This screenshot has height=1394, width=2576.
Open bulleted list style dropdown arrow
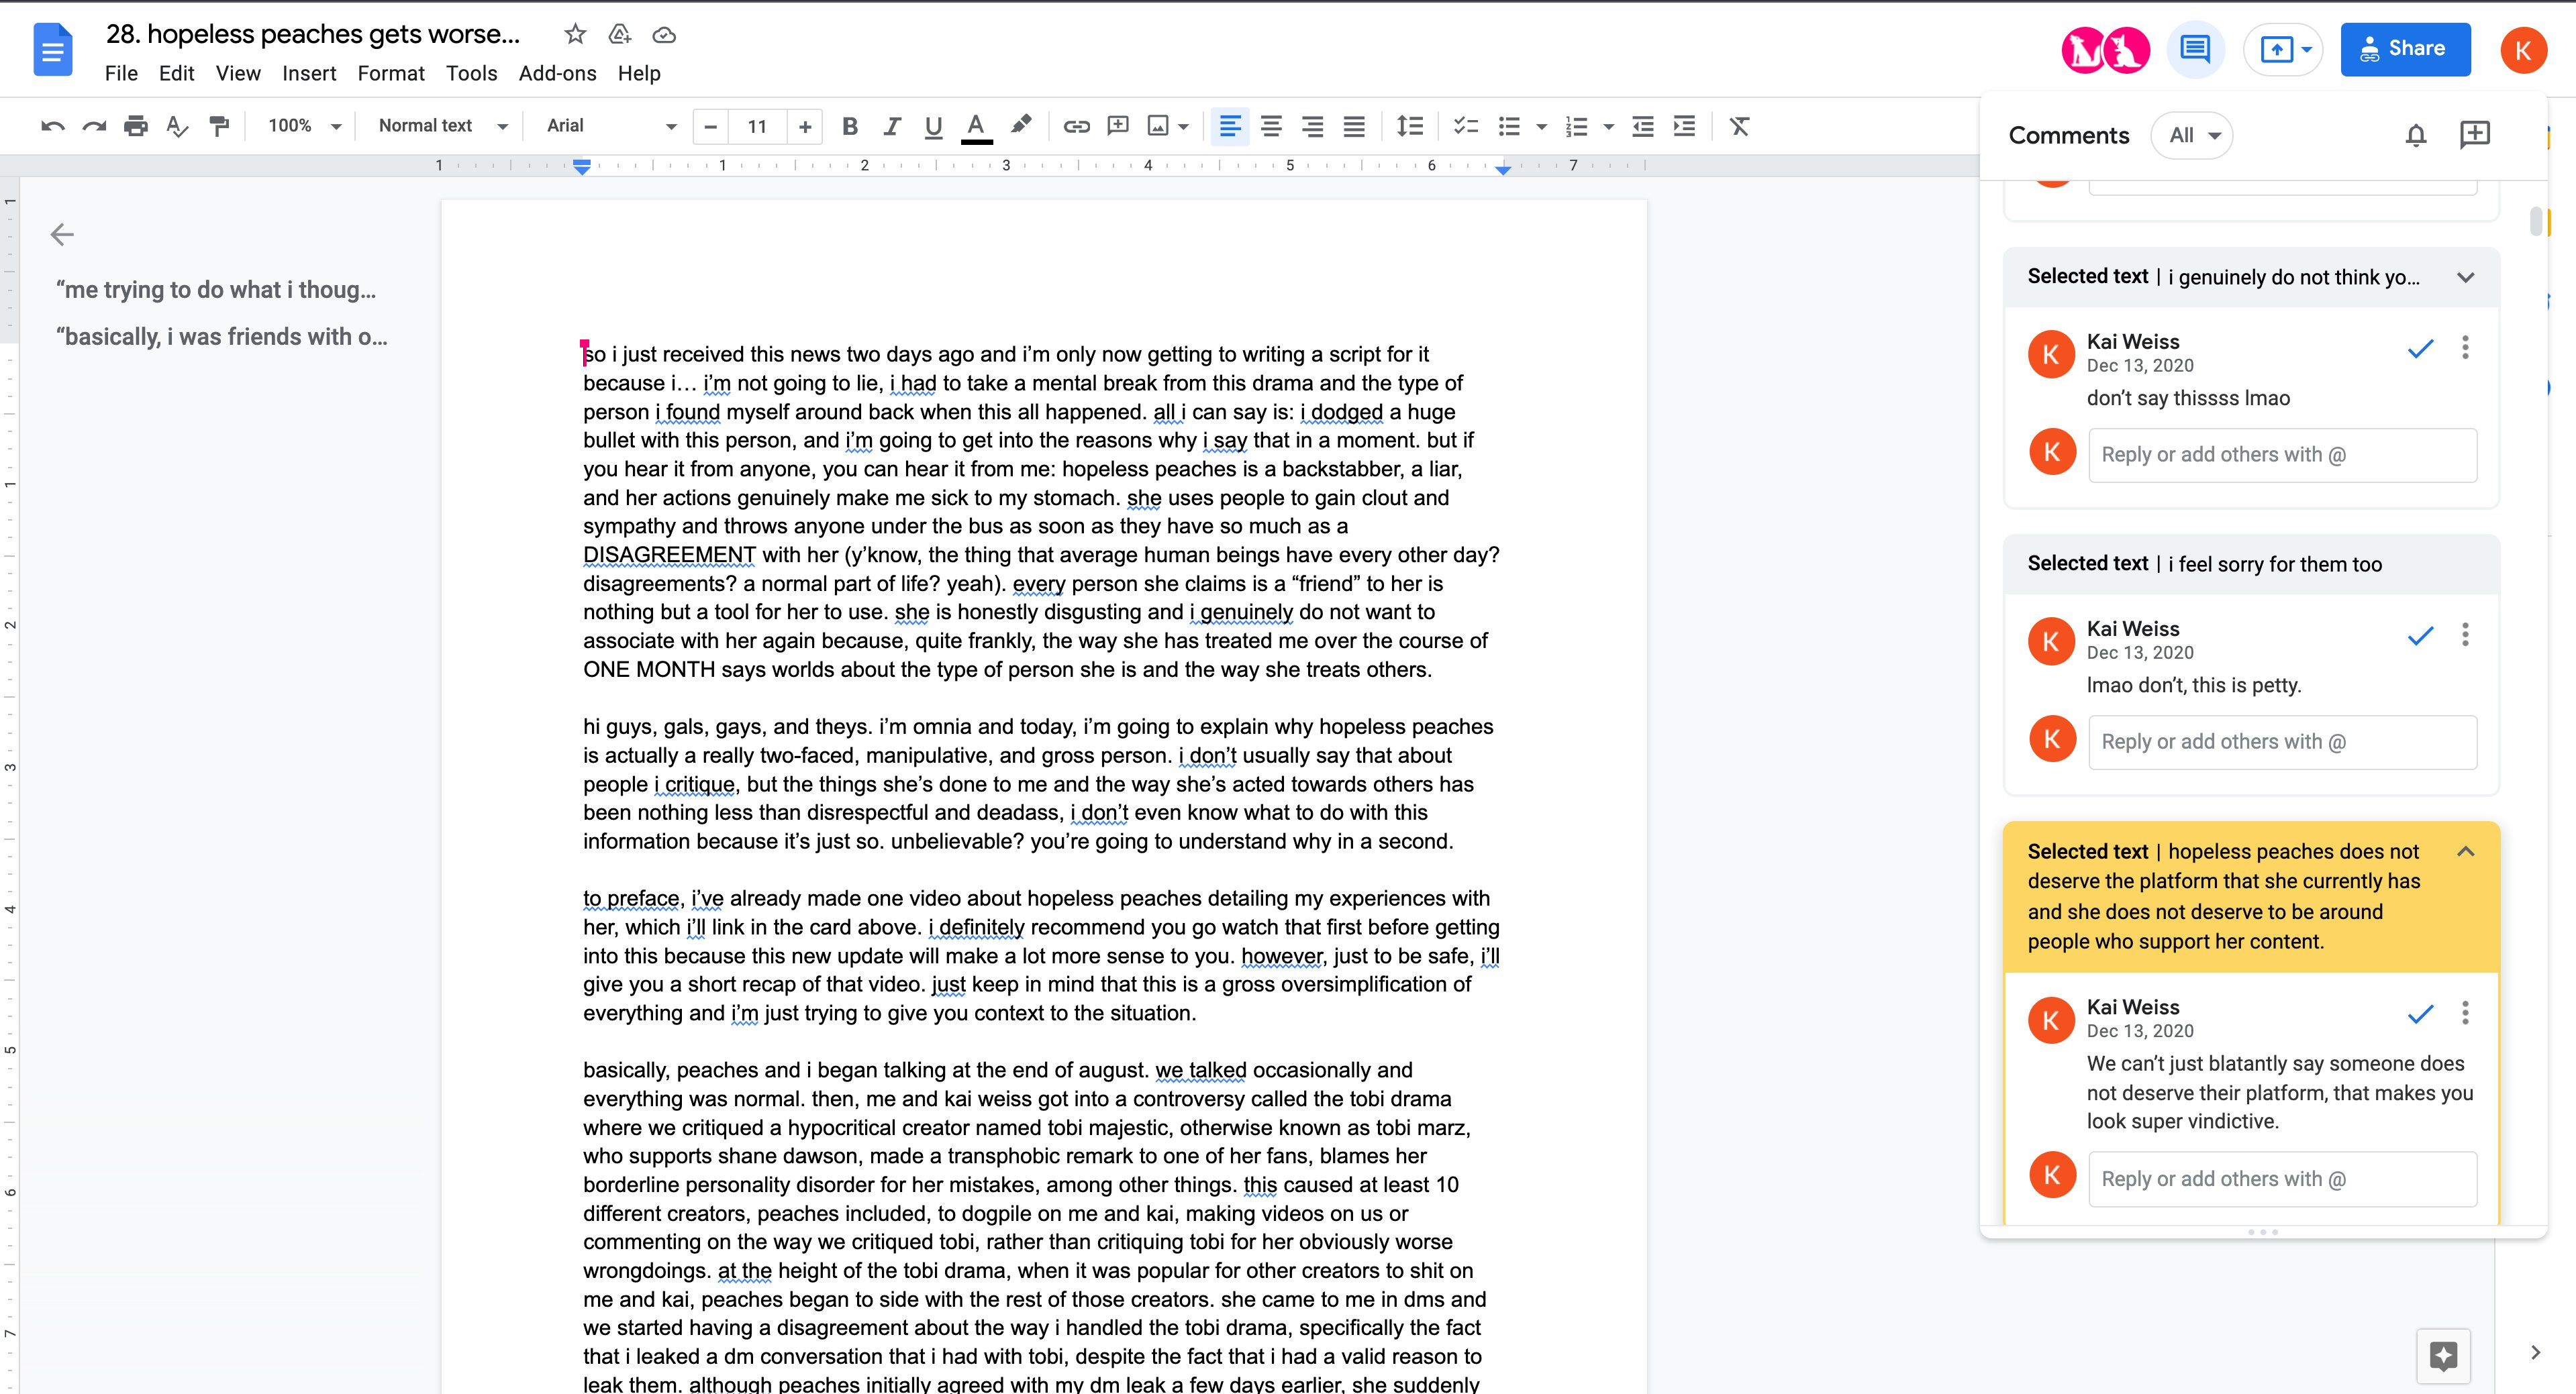[x=1541, y=127]
